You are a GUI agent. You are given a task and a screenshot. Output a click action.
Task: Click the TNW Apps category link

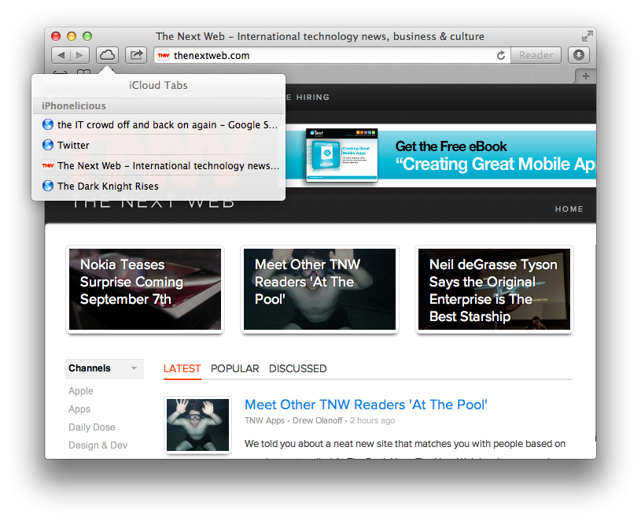[x=264, y=420]
